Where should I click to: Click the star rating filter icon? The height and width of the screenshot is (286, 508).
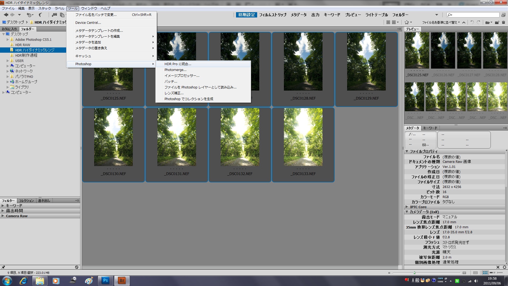point(407,23)
